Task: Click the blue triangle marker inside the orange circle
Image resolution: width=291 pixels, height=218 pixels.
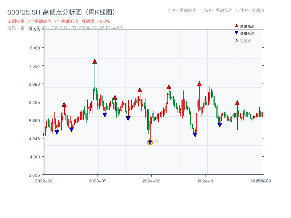Action: 150,141
